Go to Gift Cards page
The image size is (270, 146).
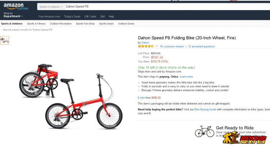[90, 16]
